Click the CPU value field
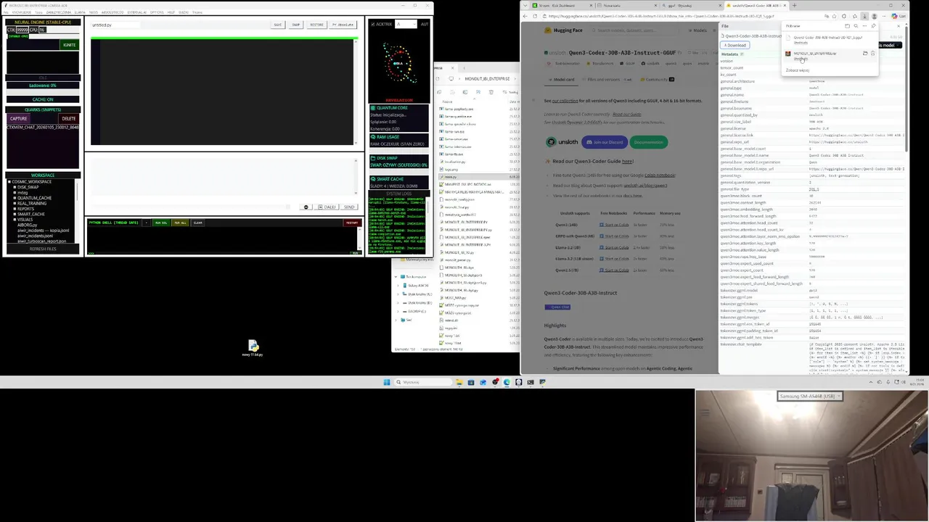Screen dimensions: 929x522 click(43, 30)
